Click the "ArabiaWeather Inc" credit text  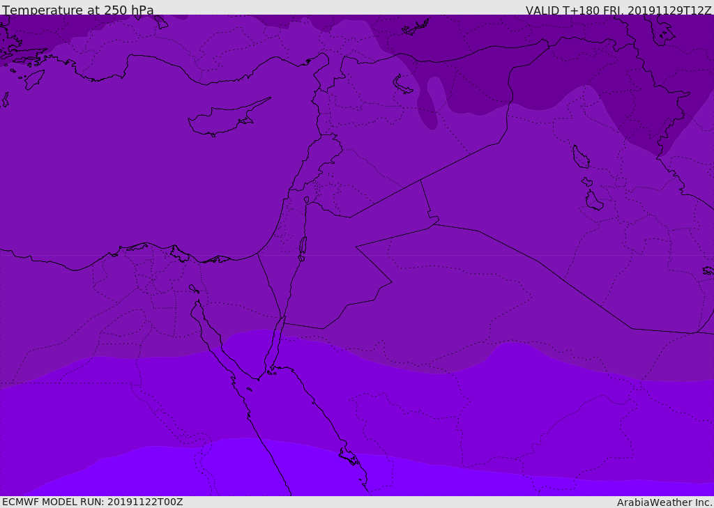click(664, 502)
